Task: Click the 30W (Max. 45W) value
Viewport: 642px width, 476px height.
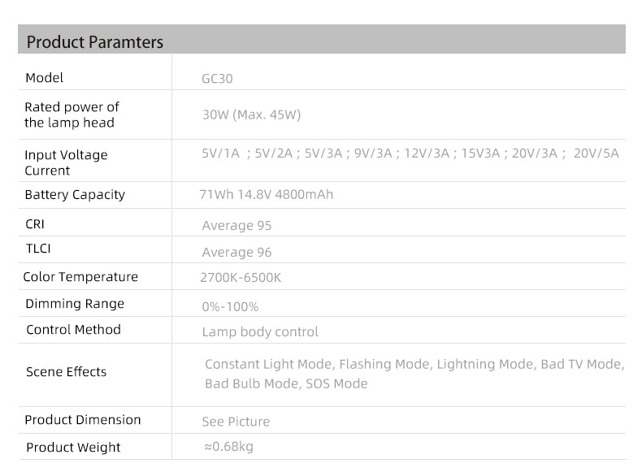Action: point(251,115)
